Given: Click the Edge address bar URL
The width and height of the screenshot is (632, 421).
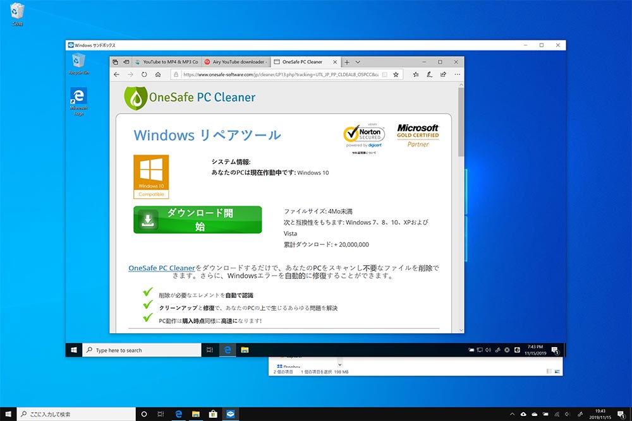Looking at the screenshot, I should 281,74.
